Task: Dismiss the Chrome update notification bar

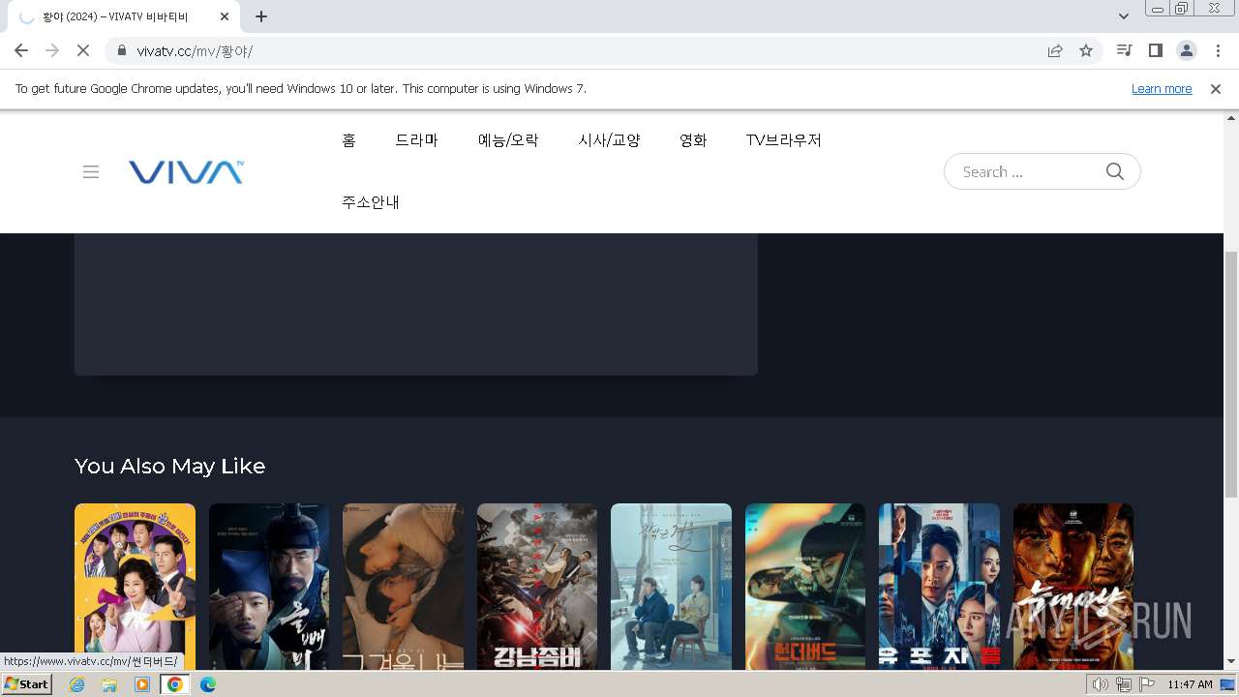Action: coord(1216,89)
